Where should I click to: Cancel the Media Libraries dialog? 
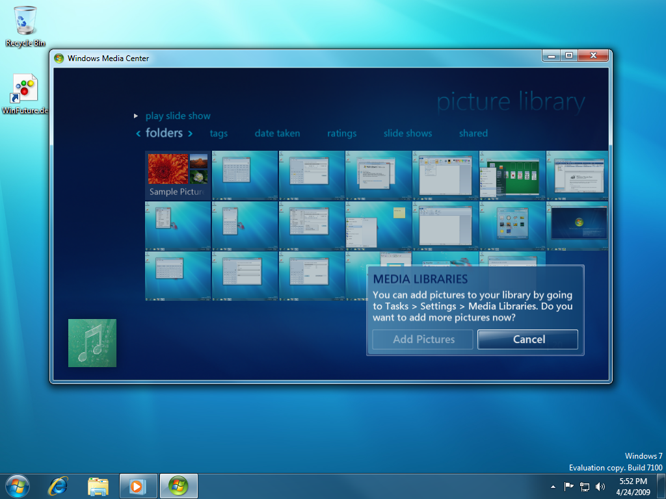point(528,339)
